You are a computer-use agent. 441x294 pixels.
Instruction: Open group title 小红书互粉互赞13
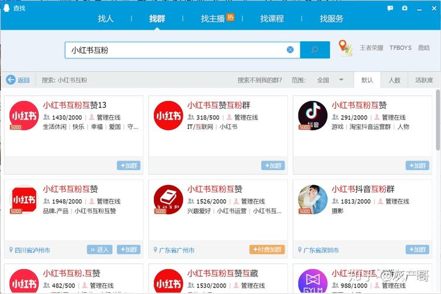(75, 105)
